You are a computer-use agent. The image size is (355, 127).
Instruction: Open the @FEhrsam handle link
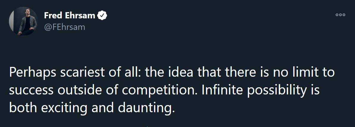(64, 27)
